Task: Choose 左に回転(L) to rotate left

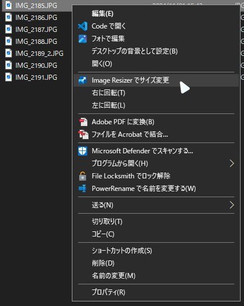Action: point(156,105)
